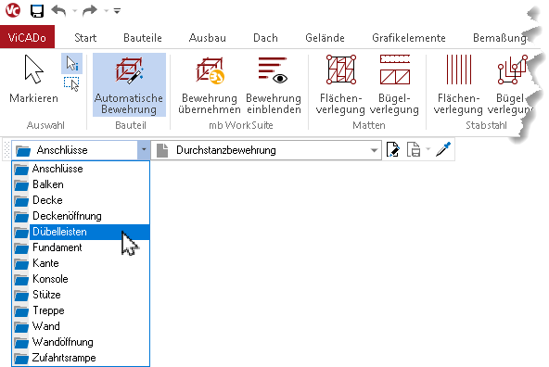The image size is (549, 367).
Task: Choose Stabstahl Flächenverlegung
Action: click(x=458, y=84)
